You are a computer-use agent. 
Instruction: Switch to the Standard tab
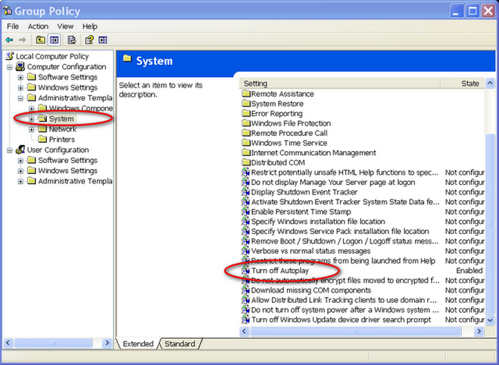click(x=180, y=344)
